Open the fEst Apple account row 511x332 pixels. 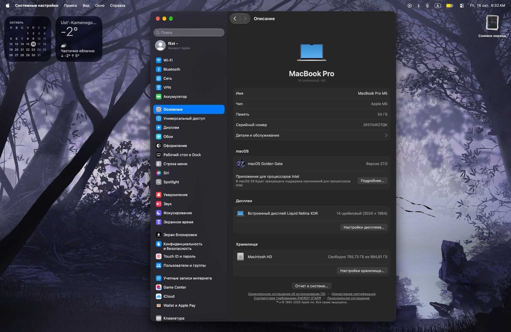point(189,45)
